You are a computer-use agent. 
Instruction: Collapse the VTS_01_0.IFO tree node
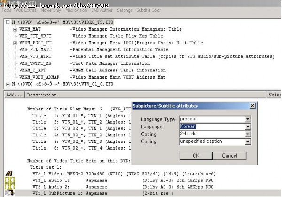8,84
